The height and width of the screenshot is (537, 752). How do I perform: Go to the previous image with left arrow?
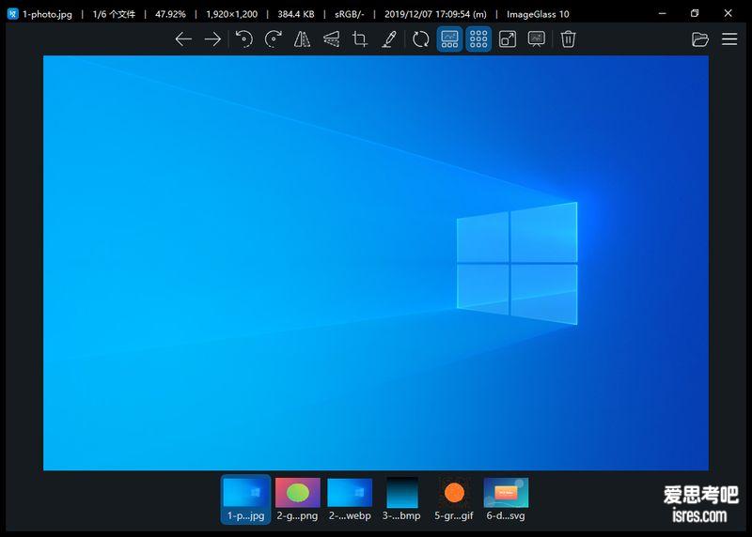click(183, 39)
